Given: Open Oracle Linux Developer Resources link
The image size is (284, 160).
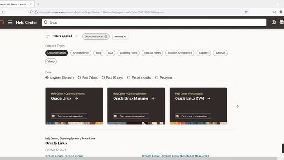Looking at the screenshot, I should [x=176, y=156].
